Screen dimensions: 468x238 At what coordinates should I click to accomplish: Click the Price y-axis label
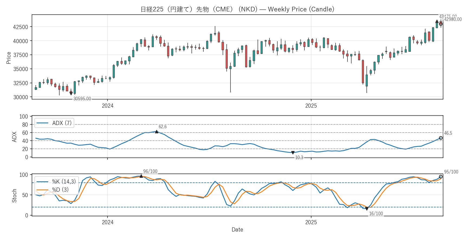[9, 58]
